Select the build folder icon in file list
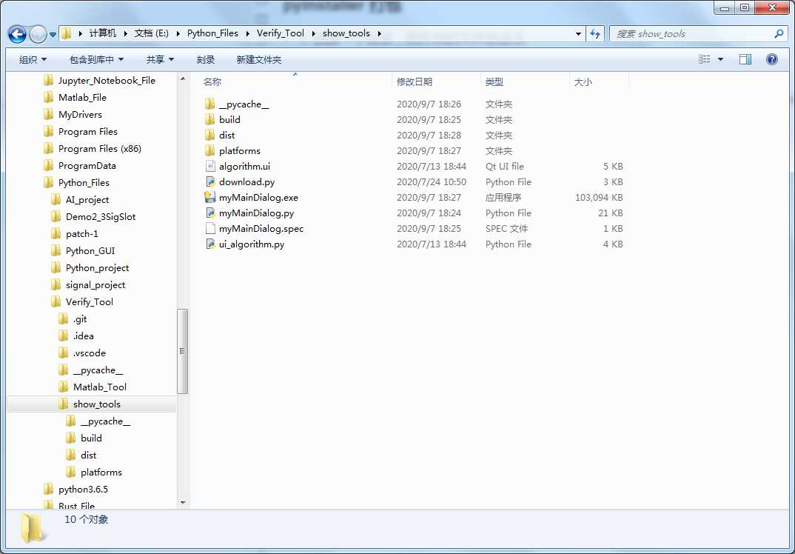Viewport: 795px width, 554px height. (x=210, y=120)
